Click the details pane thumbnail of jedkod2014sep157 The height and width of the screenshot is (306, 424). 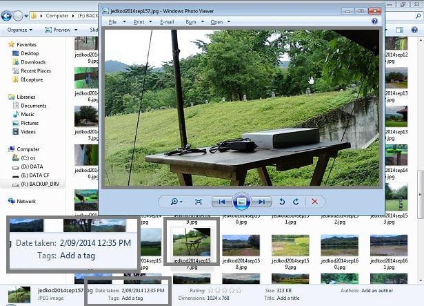[19, 294]
